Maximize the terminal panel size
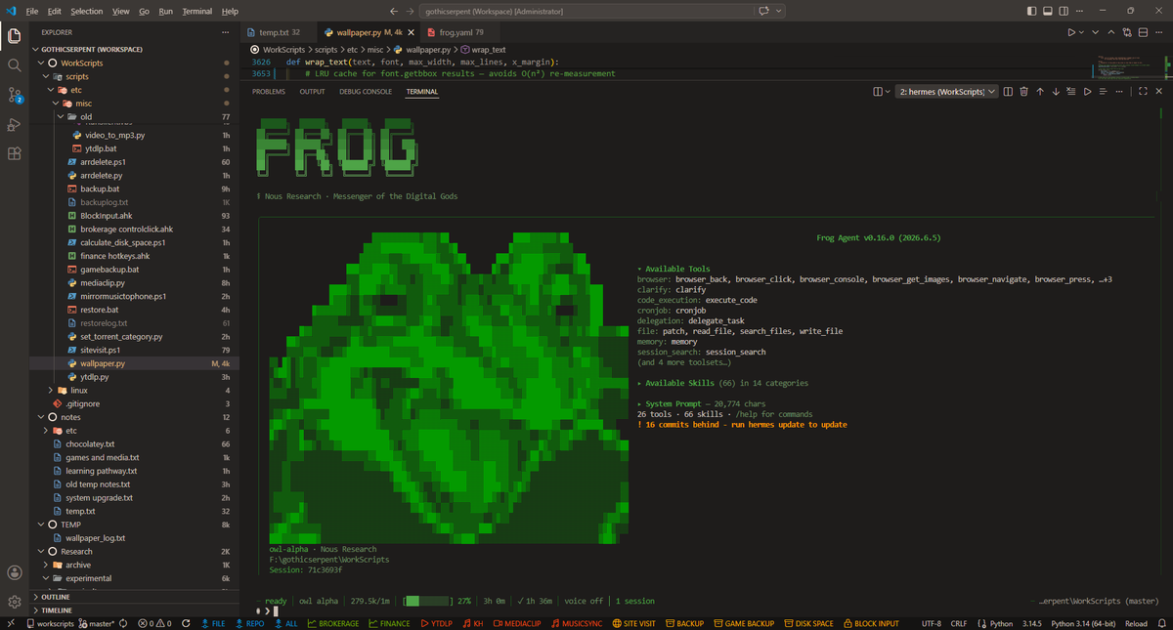Image resolution: width=1173 pixels, height=630 pixels. (x=1143, y=92)
